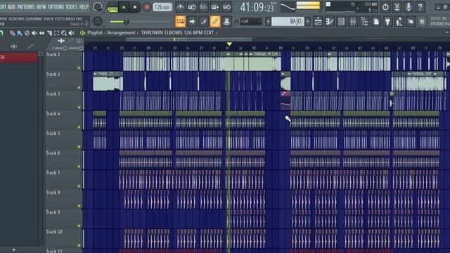The image size is (450, 253).
Task: Select the delete tool in playlist toolbar
Action: pos(27,33)
